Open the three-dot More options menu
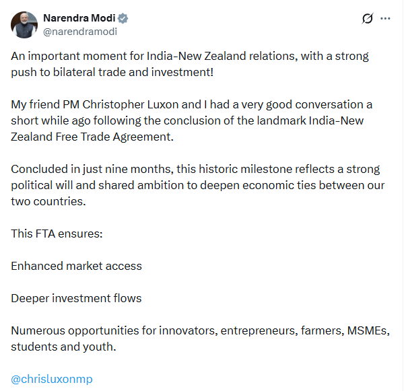Viewport: 406px width, 391px height. (x=385, y=19)
